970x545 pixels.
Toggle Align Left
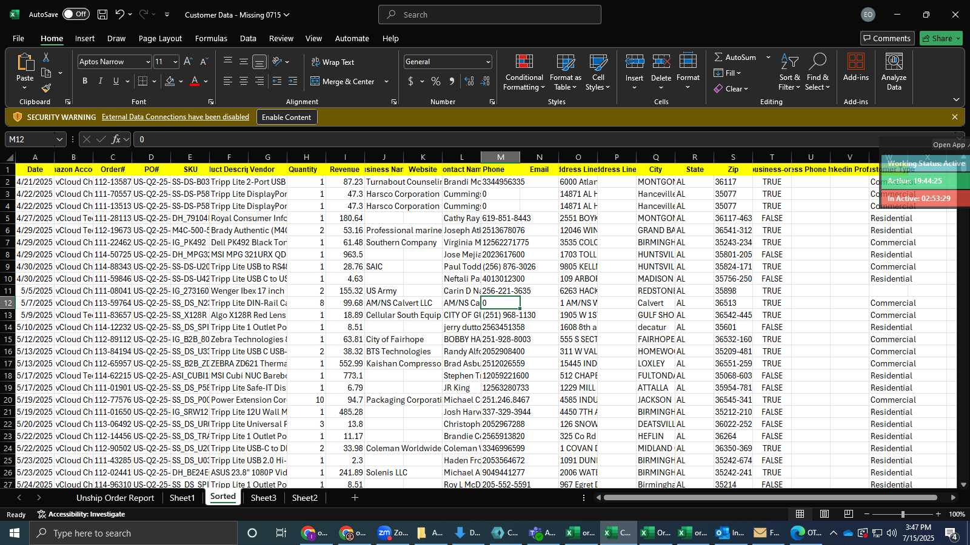pos(228,81)
